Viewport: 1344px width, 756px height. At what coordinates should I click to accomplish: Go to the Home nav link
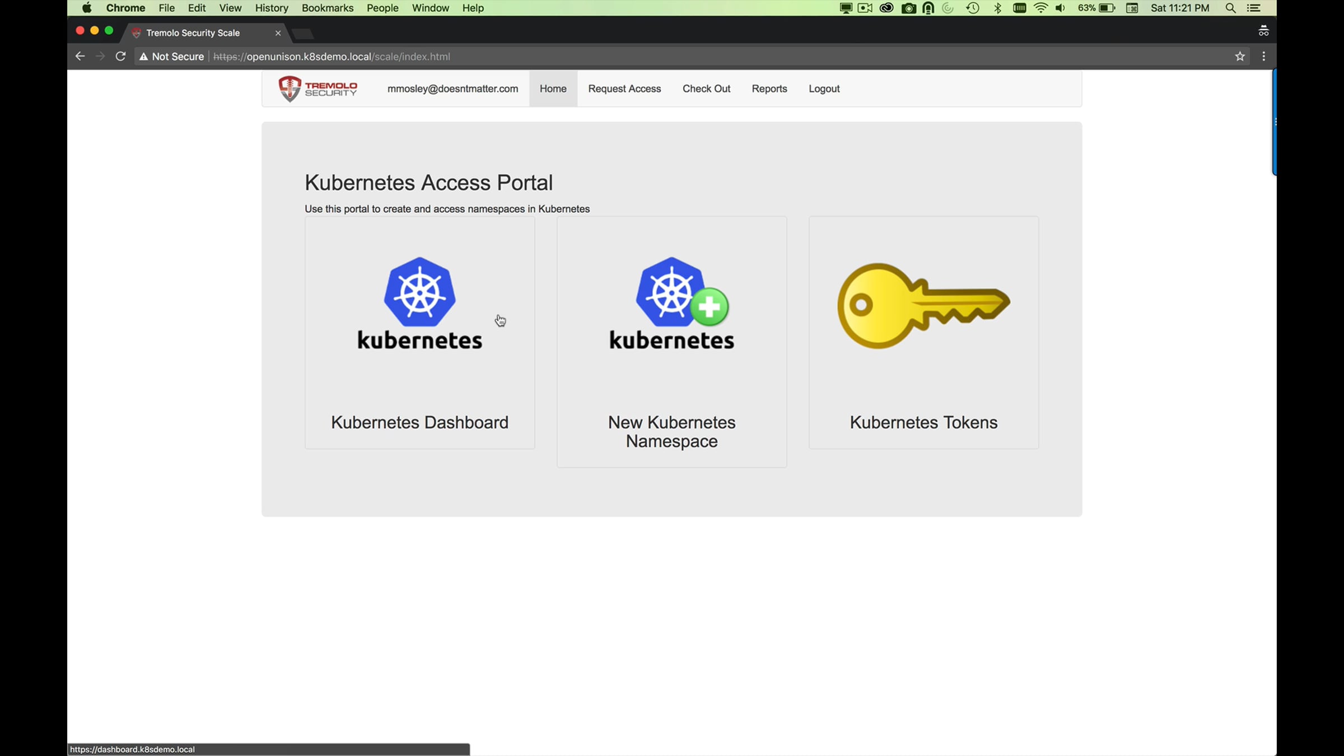(553, 88)
